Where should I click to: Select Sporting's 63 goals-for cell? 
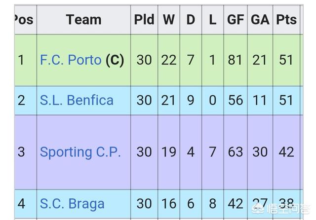tap(236, 151)
